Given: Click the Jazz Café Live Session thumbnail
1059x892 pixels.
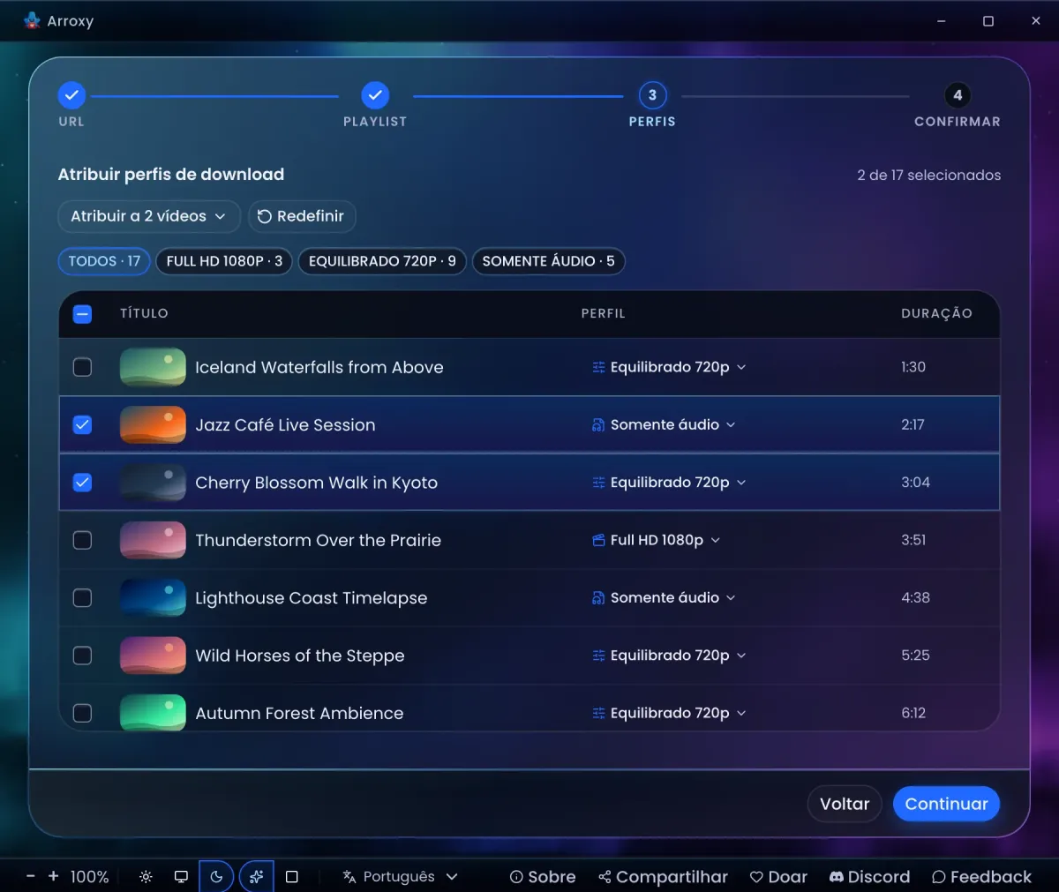Looking at the screenshot, I should 153,424.
